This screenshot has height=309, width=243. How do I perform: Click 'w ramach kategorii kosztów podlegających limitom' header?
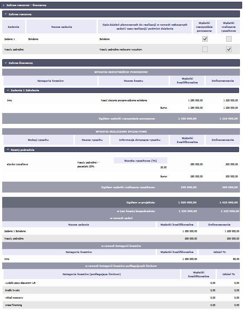(121, 266)
